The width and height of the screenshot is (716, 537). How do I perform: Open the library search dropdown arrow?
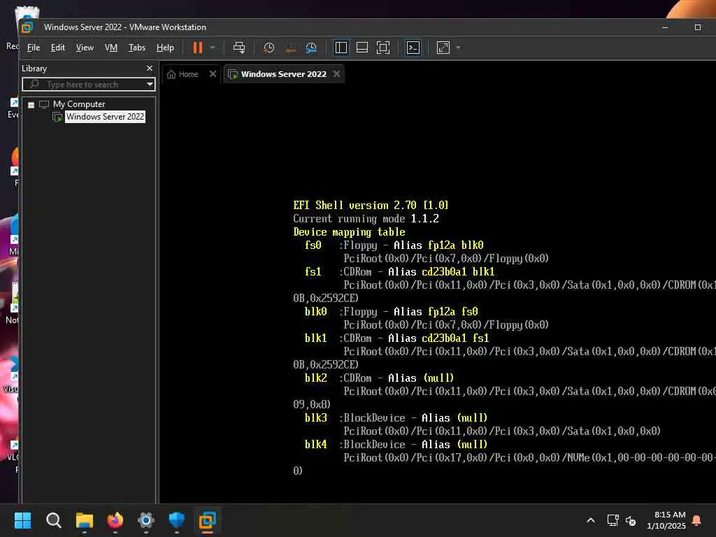(x=150, y=85)
